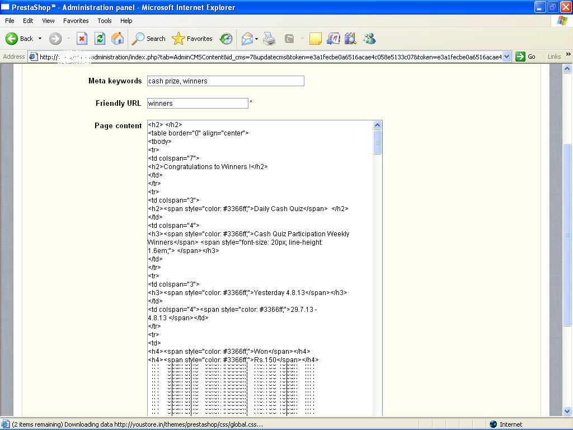
Task: Open the Favorites pane
Action: pyautogui.click(x=192, y=39)
